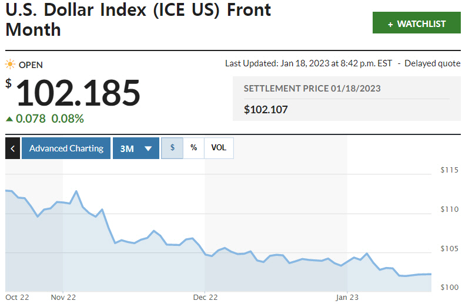This screenshot has width=462, height=304.
Task: Click the left chevron collapse button
Action: pyautogui.click(x=12, y=148)
